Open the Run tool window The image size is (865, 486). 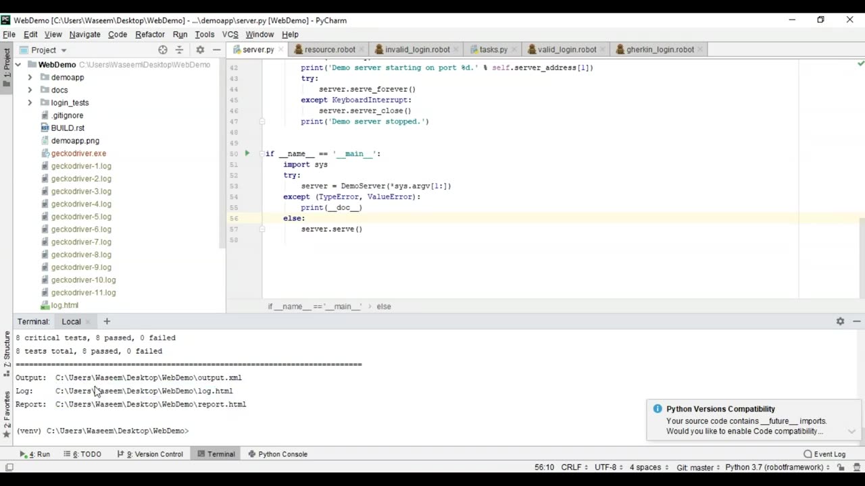pyautogui.click(x=35, y=454)
